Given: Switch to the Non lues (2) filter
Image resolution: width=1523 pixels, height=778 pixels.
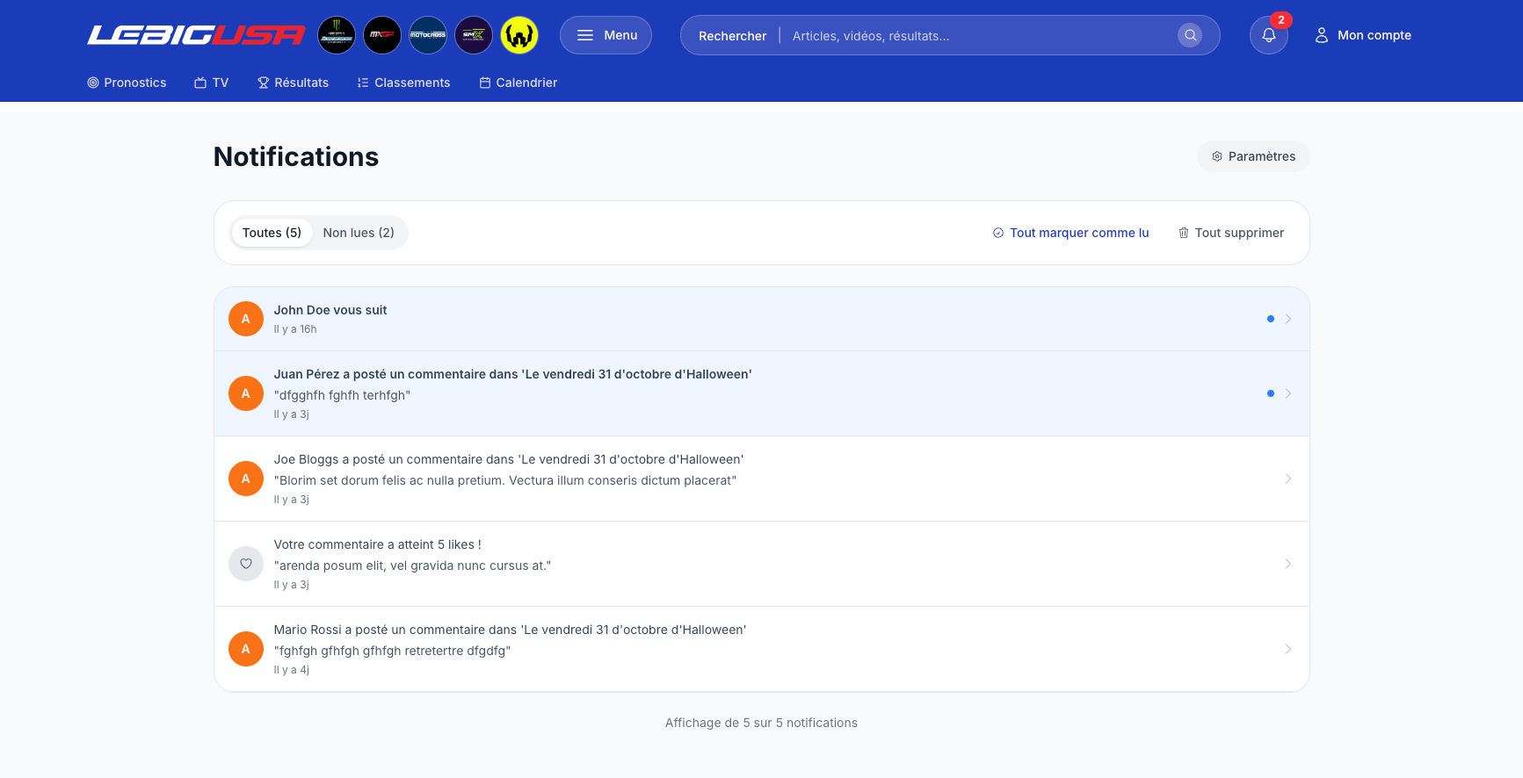Looking at the screenshot, I should coord(359,233).
